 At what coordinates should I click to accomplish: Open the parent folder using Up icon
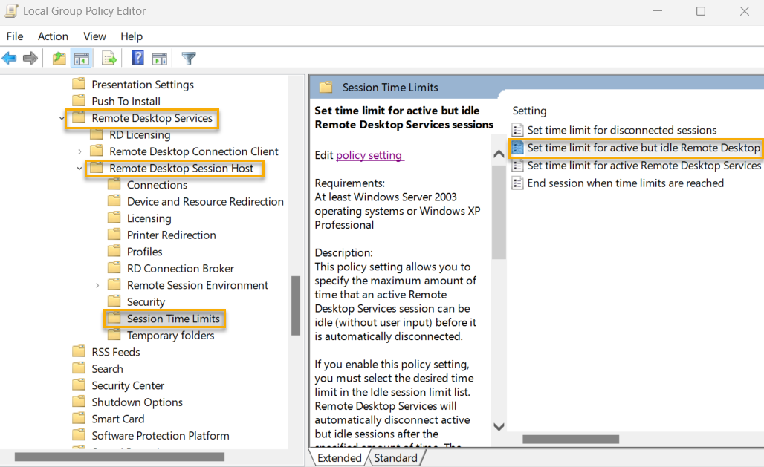(59, 58)
